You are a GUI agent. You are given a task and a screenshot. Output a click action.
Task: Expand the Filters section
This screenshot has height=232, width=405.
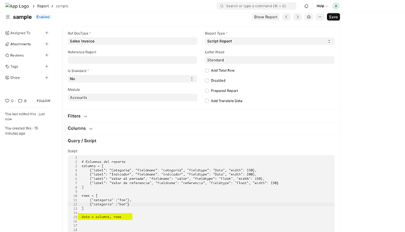tap(77, 116)
